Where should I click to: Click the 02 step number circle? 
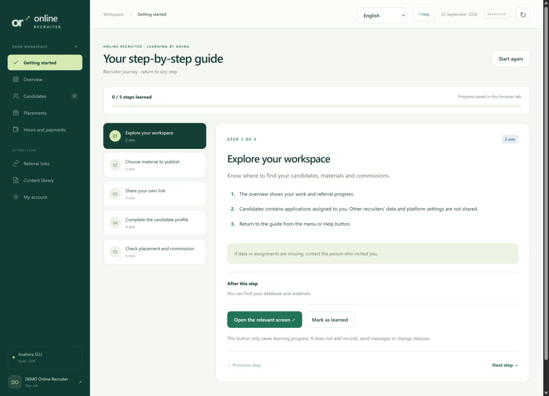coord(115,165)
